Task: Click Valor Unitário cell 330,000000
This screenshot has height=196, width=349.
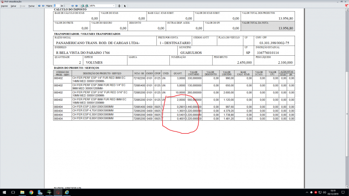Action: [x=194, y=78]
